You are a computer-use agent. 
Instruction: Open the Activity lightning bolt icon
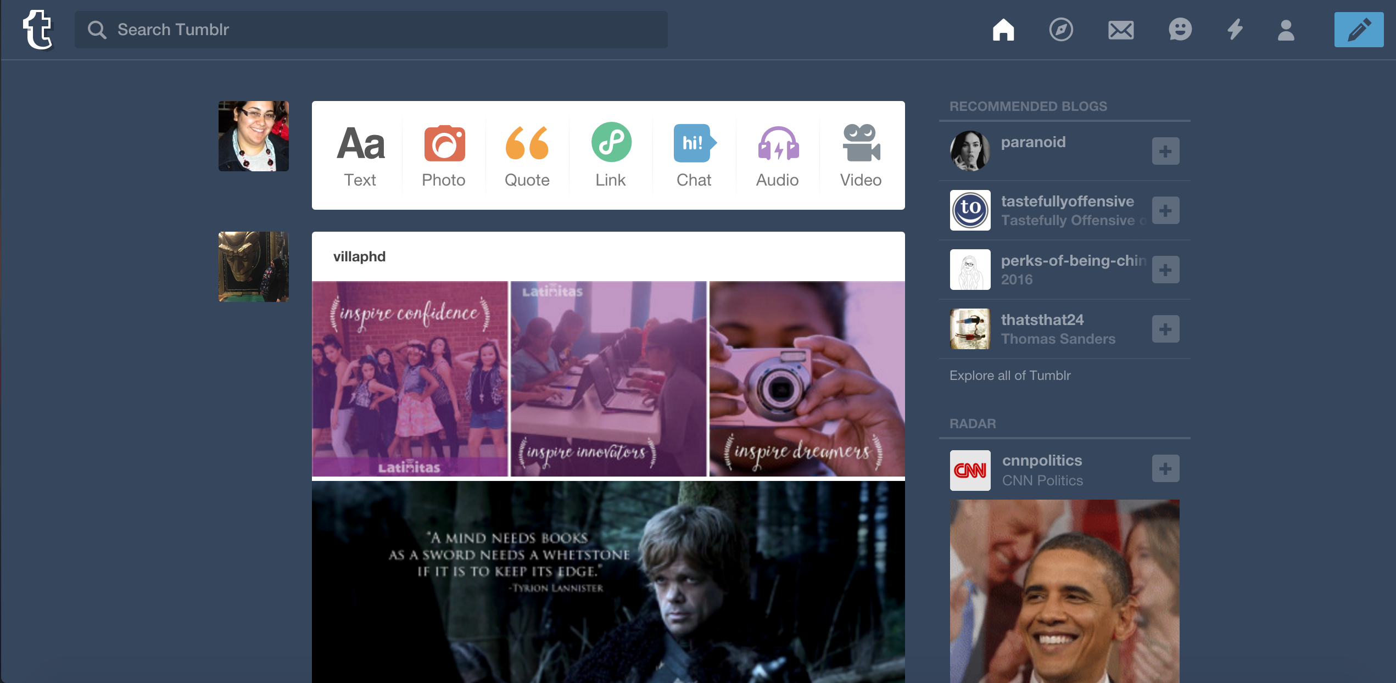click(1235, 30)
